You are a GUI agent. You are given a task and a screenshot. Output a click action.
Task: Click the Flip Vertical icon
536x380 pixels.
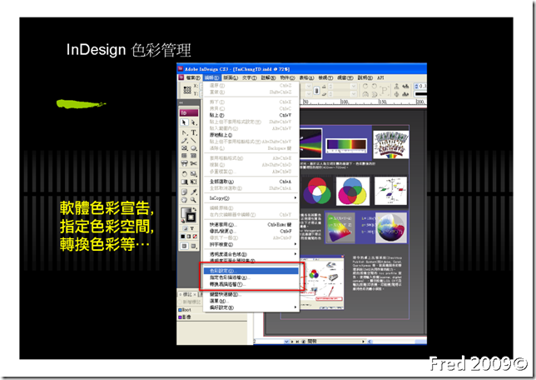click(x=375, y=94)
